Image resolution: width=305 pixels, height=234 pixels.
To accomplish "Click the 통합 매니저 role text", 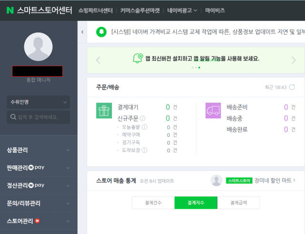I will 38,80.
